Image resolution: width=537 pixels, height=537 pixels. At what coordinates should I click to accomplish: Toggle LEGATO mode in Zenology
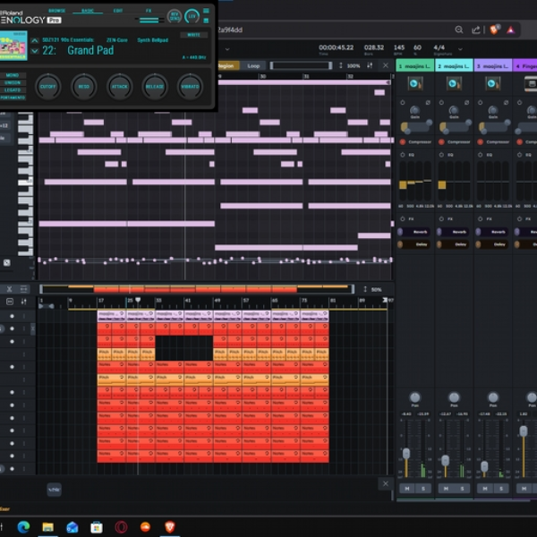click(x=13, y=90)
